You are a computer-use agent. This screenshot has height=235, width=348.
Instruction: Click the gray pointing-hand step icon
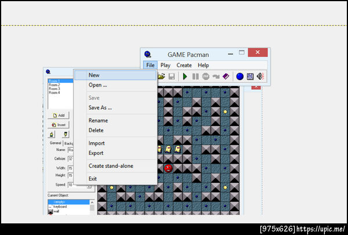pos(216,77)
